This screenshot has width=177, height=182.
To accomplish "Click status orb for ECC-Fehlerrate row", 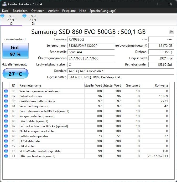I will pos(6,141).
